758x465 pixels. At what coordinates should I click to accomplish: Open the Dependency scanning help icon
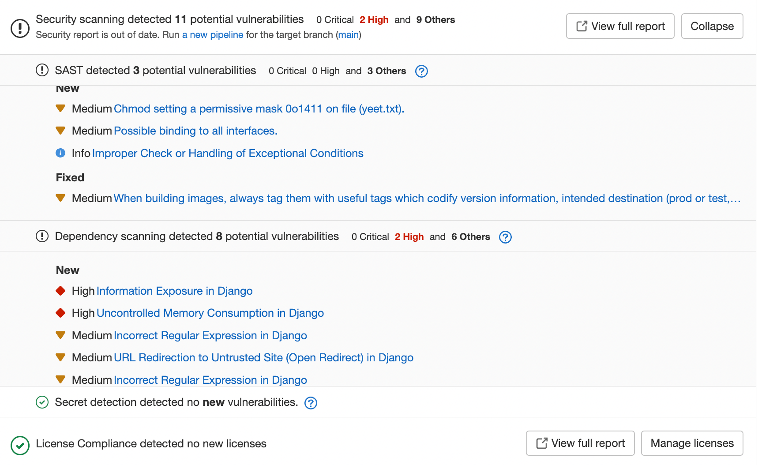[x=505, y=237]
